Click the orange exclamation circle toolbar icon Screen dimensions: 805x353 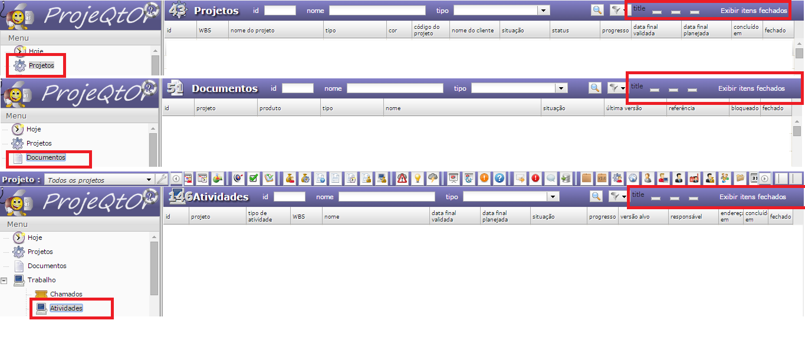pos(484,178)
